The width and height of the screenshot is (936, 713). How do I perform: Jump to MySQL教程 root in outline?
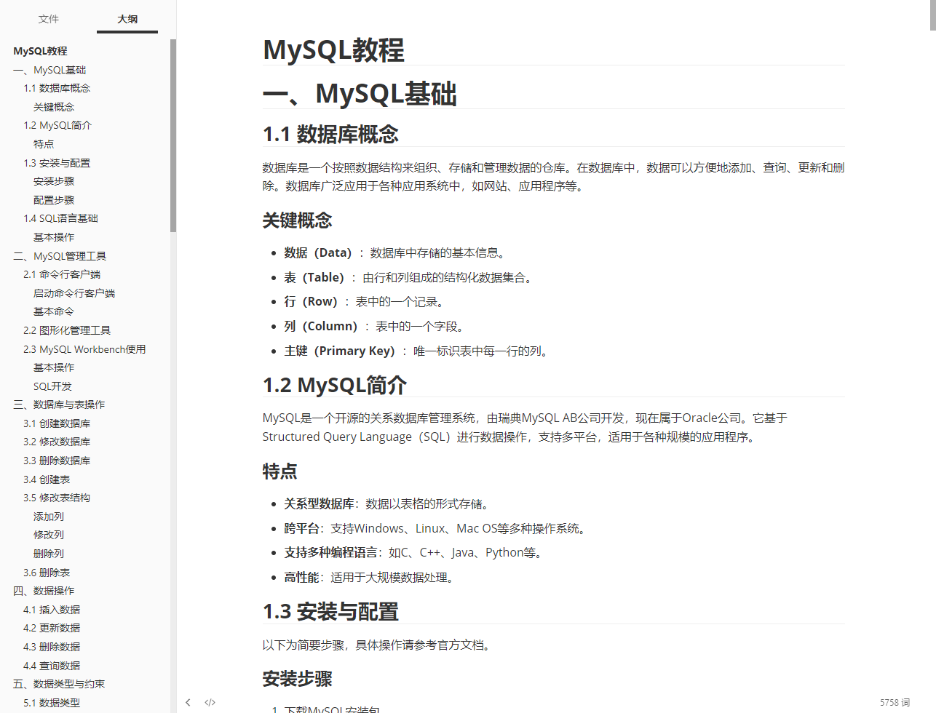click(x=40, y=51)
